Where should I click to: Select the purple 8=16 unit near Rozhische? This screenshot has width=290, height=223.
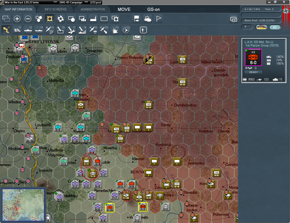click(x=75, y=139)
